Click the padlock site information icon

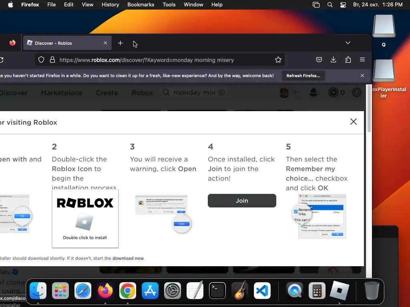click(52, 60)
